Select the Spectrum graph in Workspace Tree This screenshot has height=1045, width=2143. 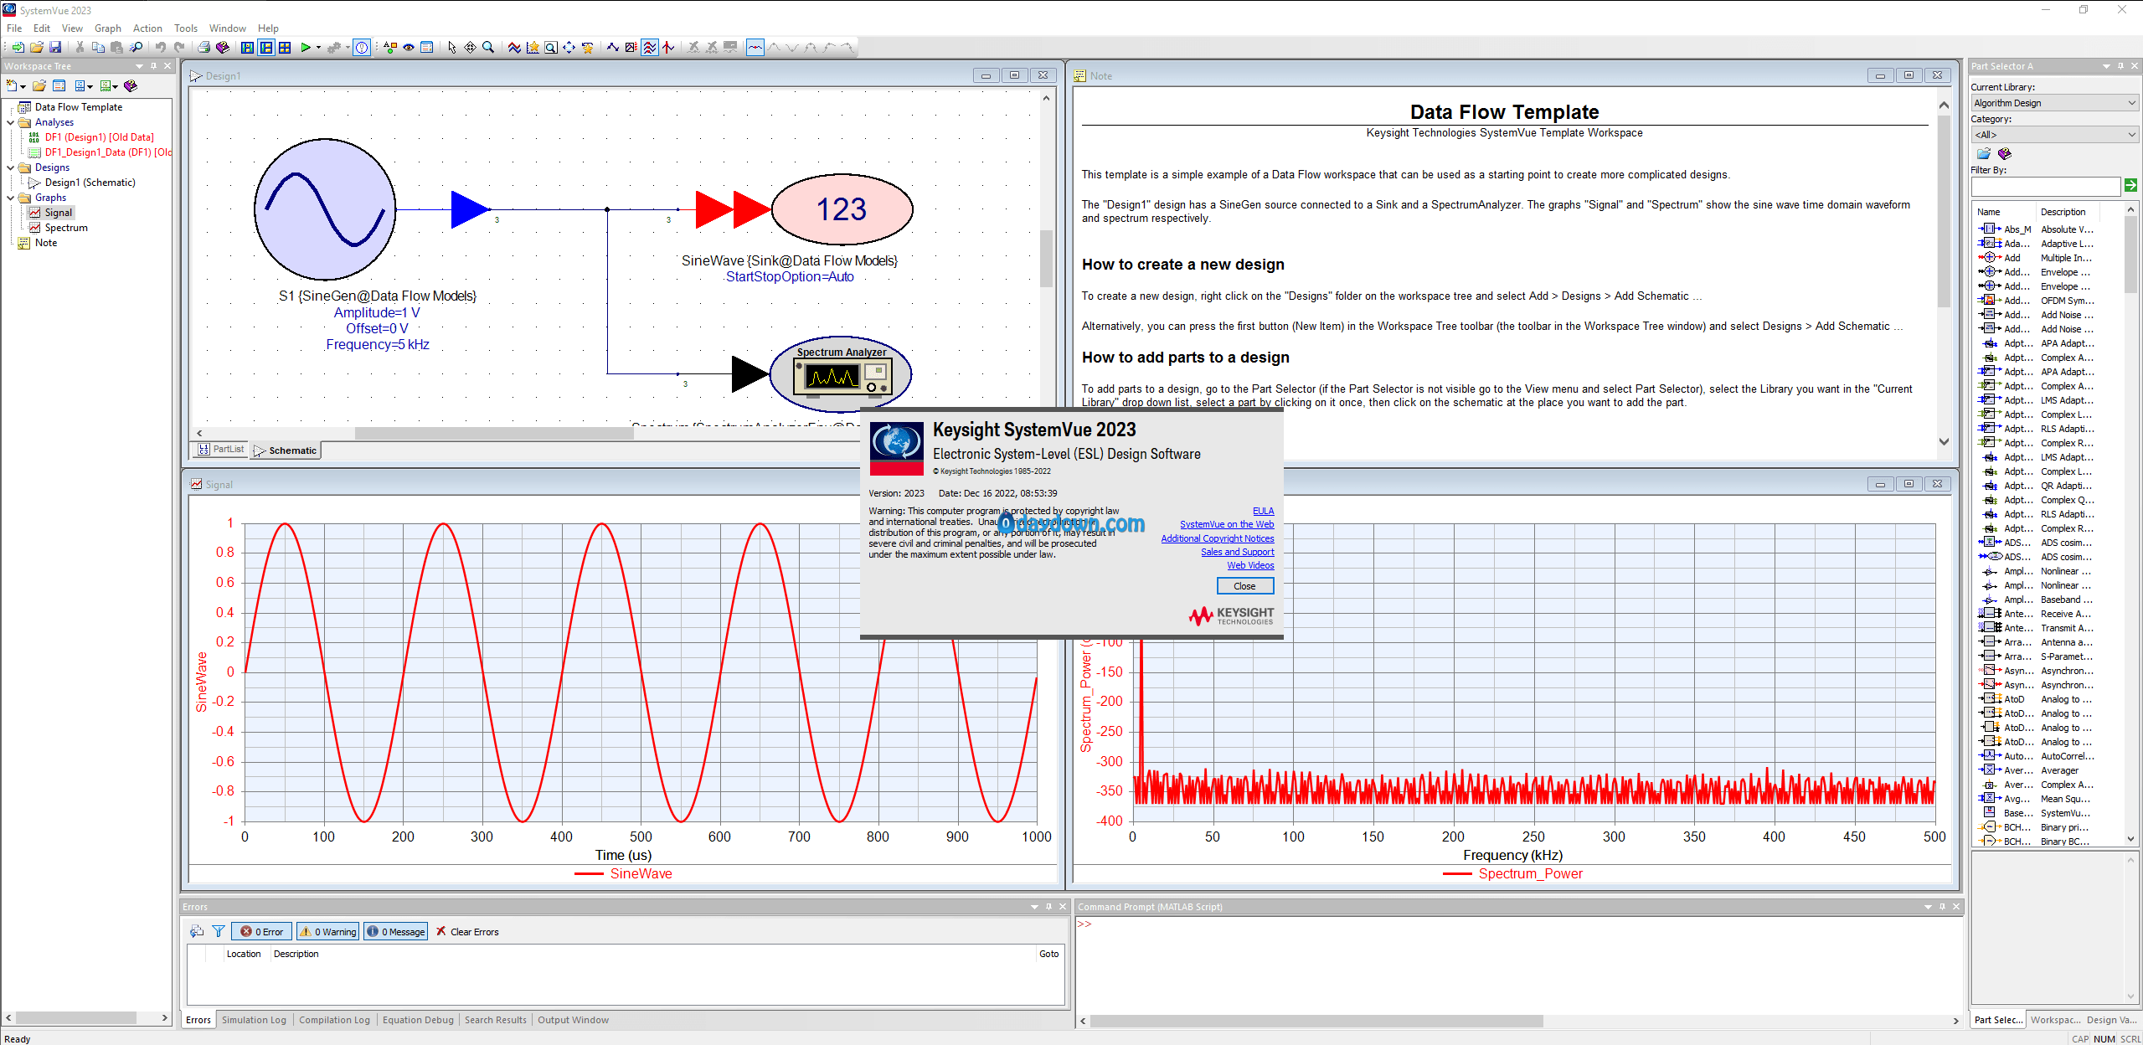[65, 228]
